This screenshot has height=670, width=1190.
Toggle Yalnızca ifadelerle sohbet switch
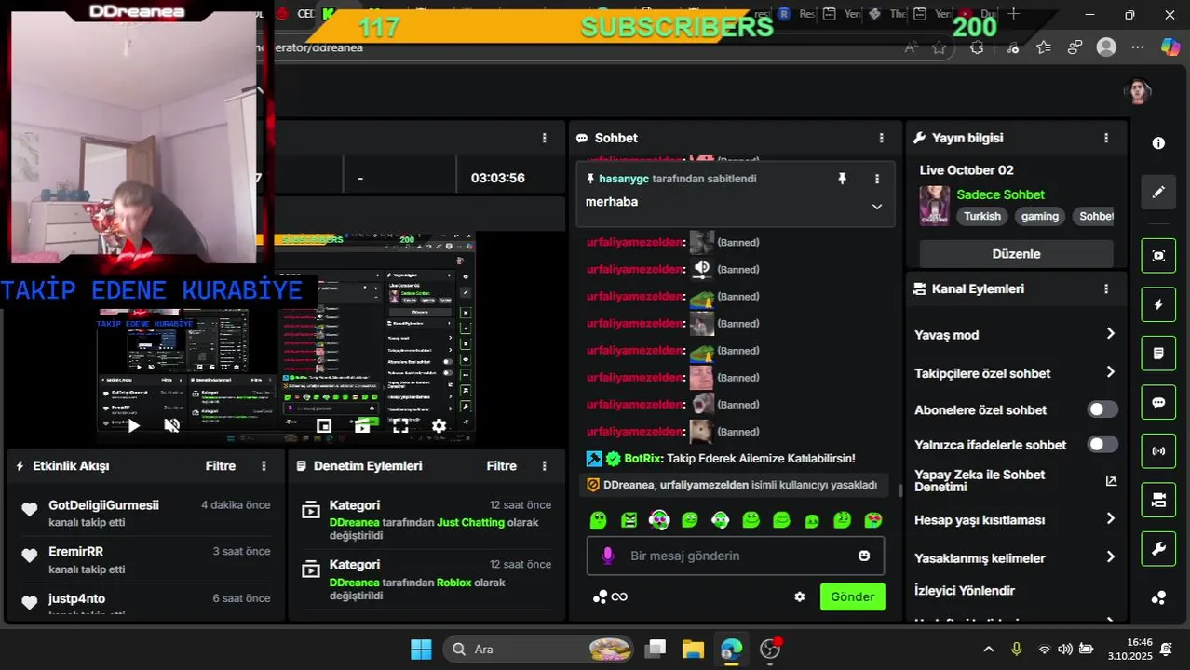(x=1102, y=445)
